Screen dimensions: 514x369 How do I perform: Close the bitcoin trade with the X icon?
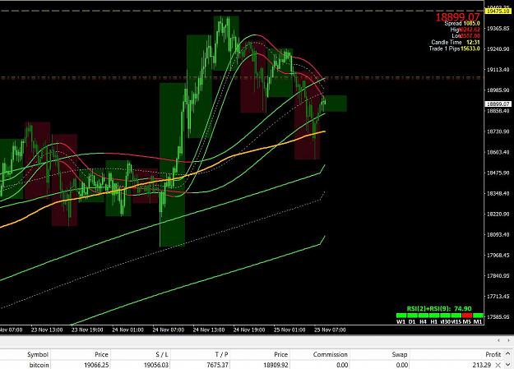tap(498, 365)
